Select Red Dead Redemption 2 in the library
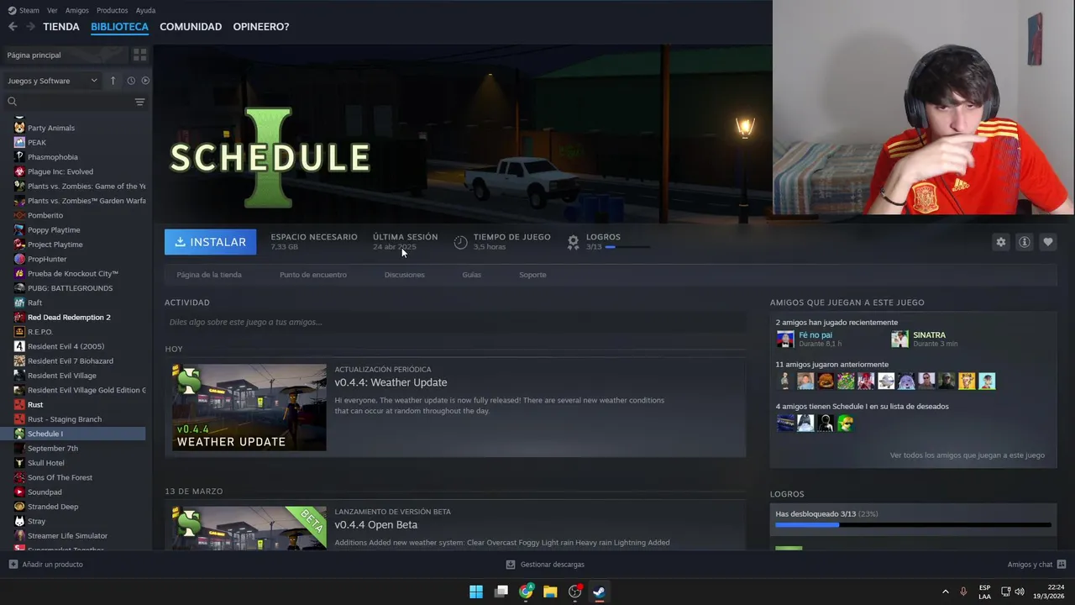 pos(69,318)
